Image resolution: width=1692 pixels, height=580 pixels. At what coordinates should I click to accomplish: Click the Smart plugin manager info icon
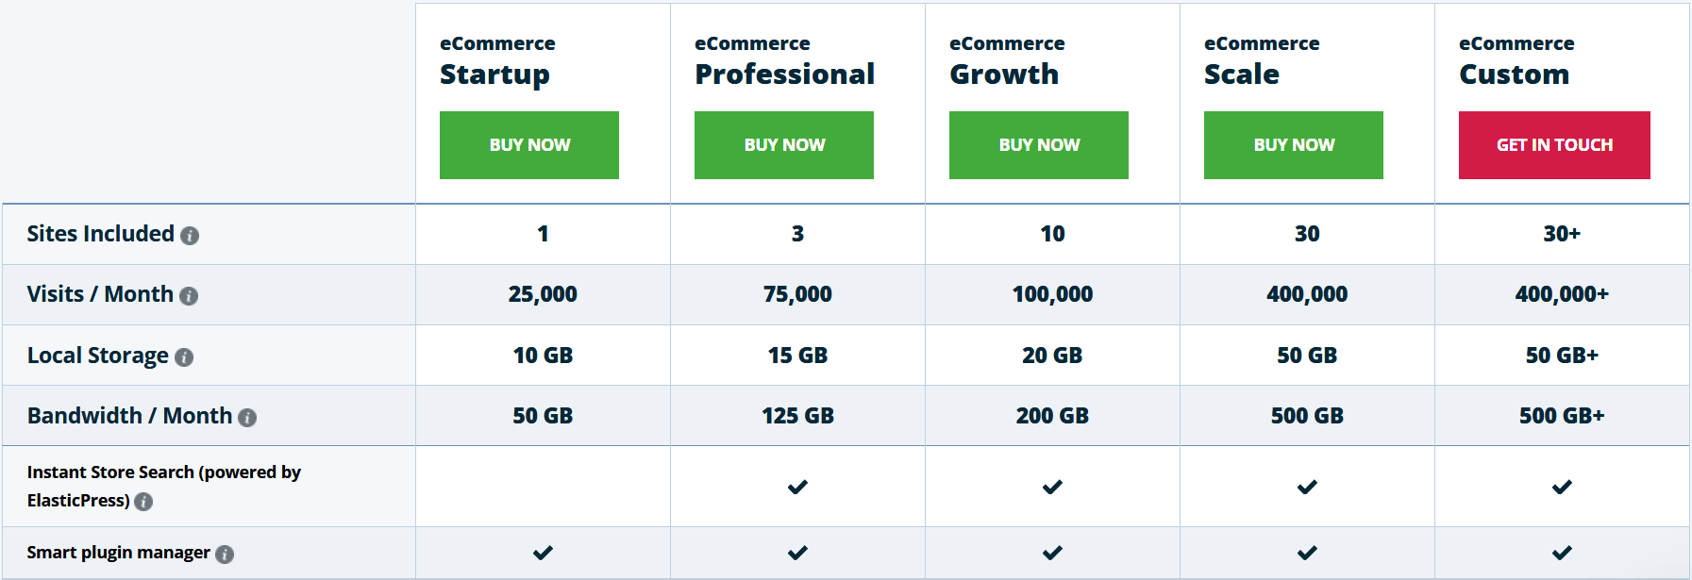point(224,555)
